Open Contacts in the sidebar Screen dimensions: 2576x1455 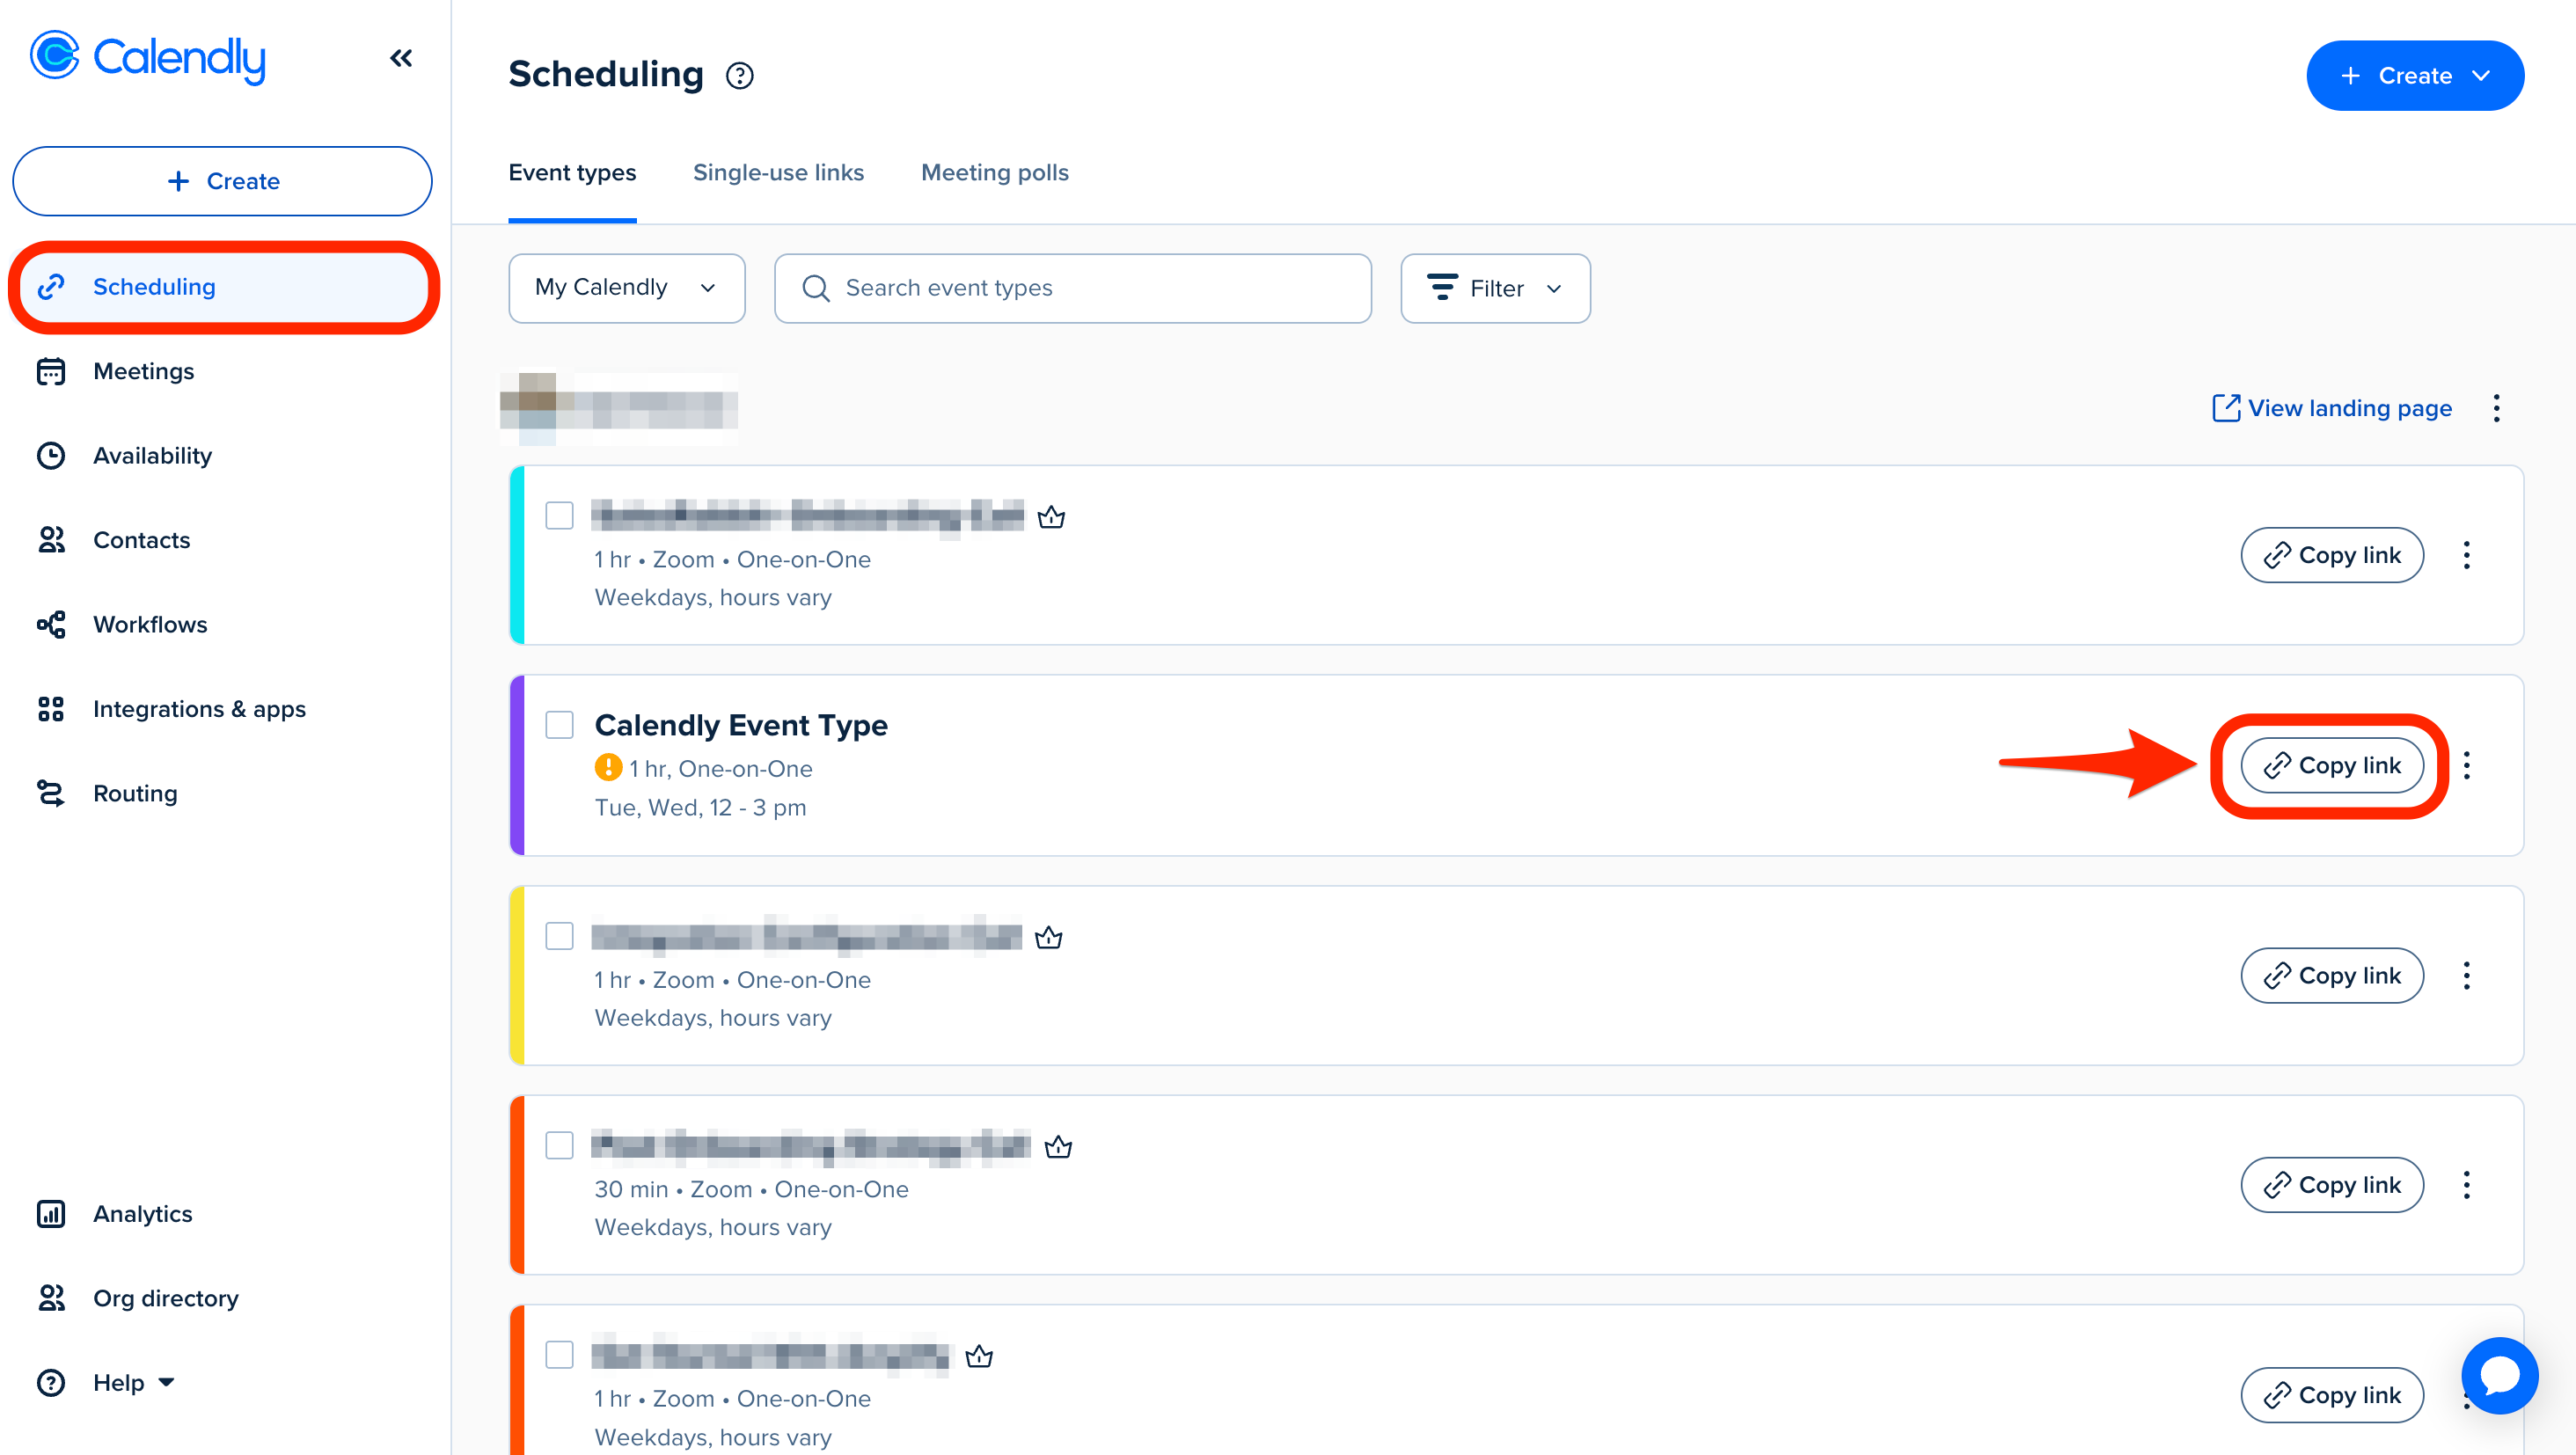[x=141, y=539]
